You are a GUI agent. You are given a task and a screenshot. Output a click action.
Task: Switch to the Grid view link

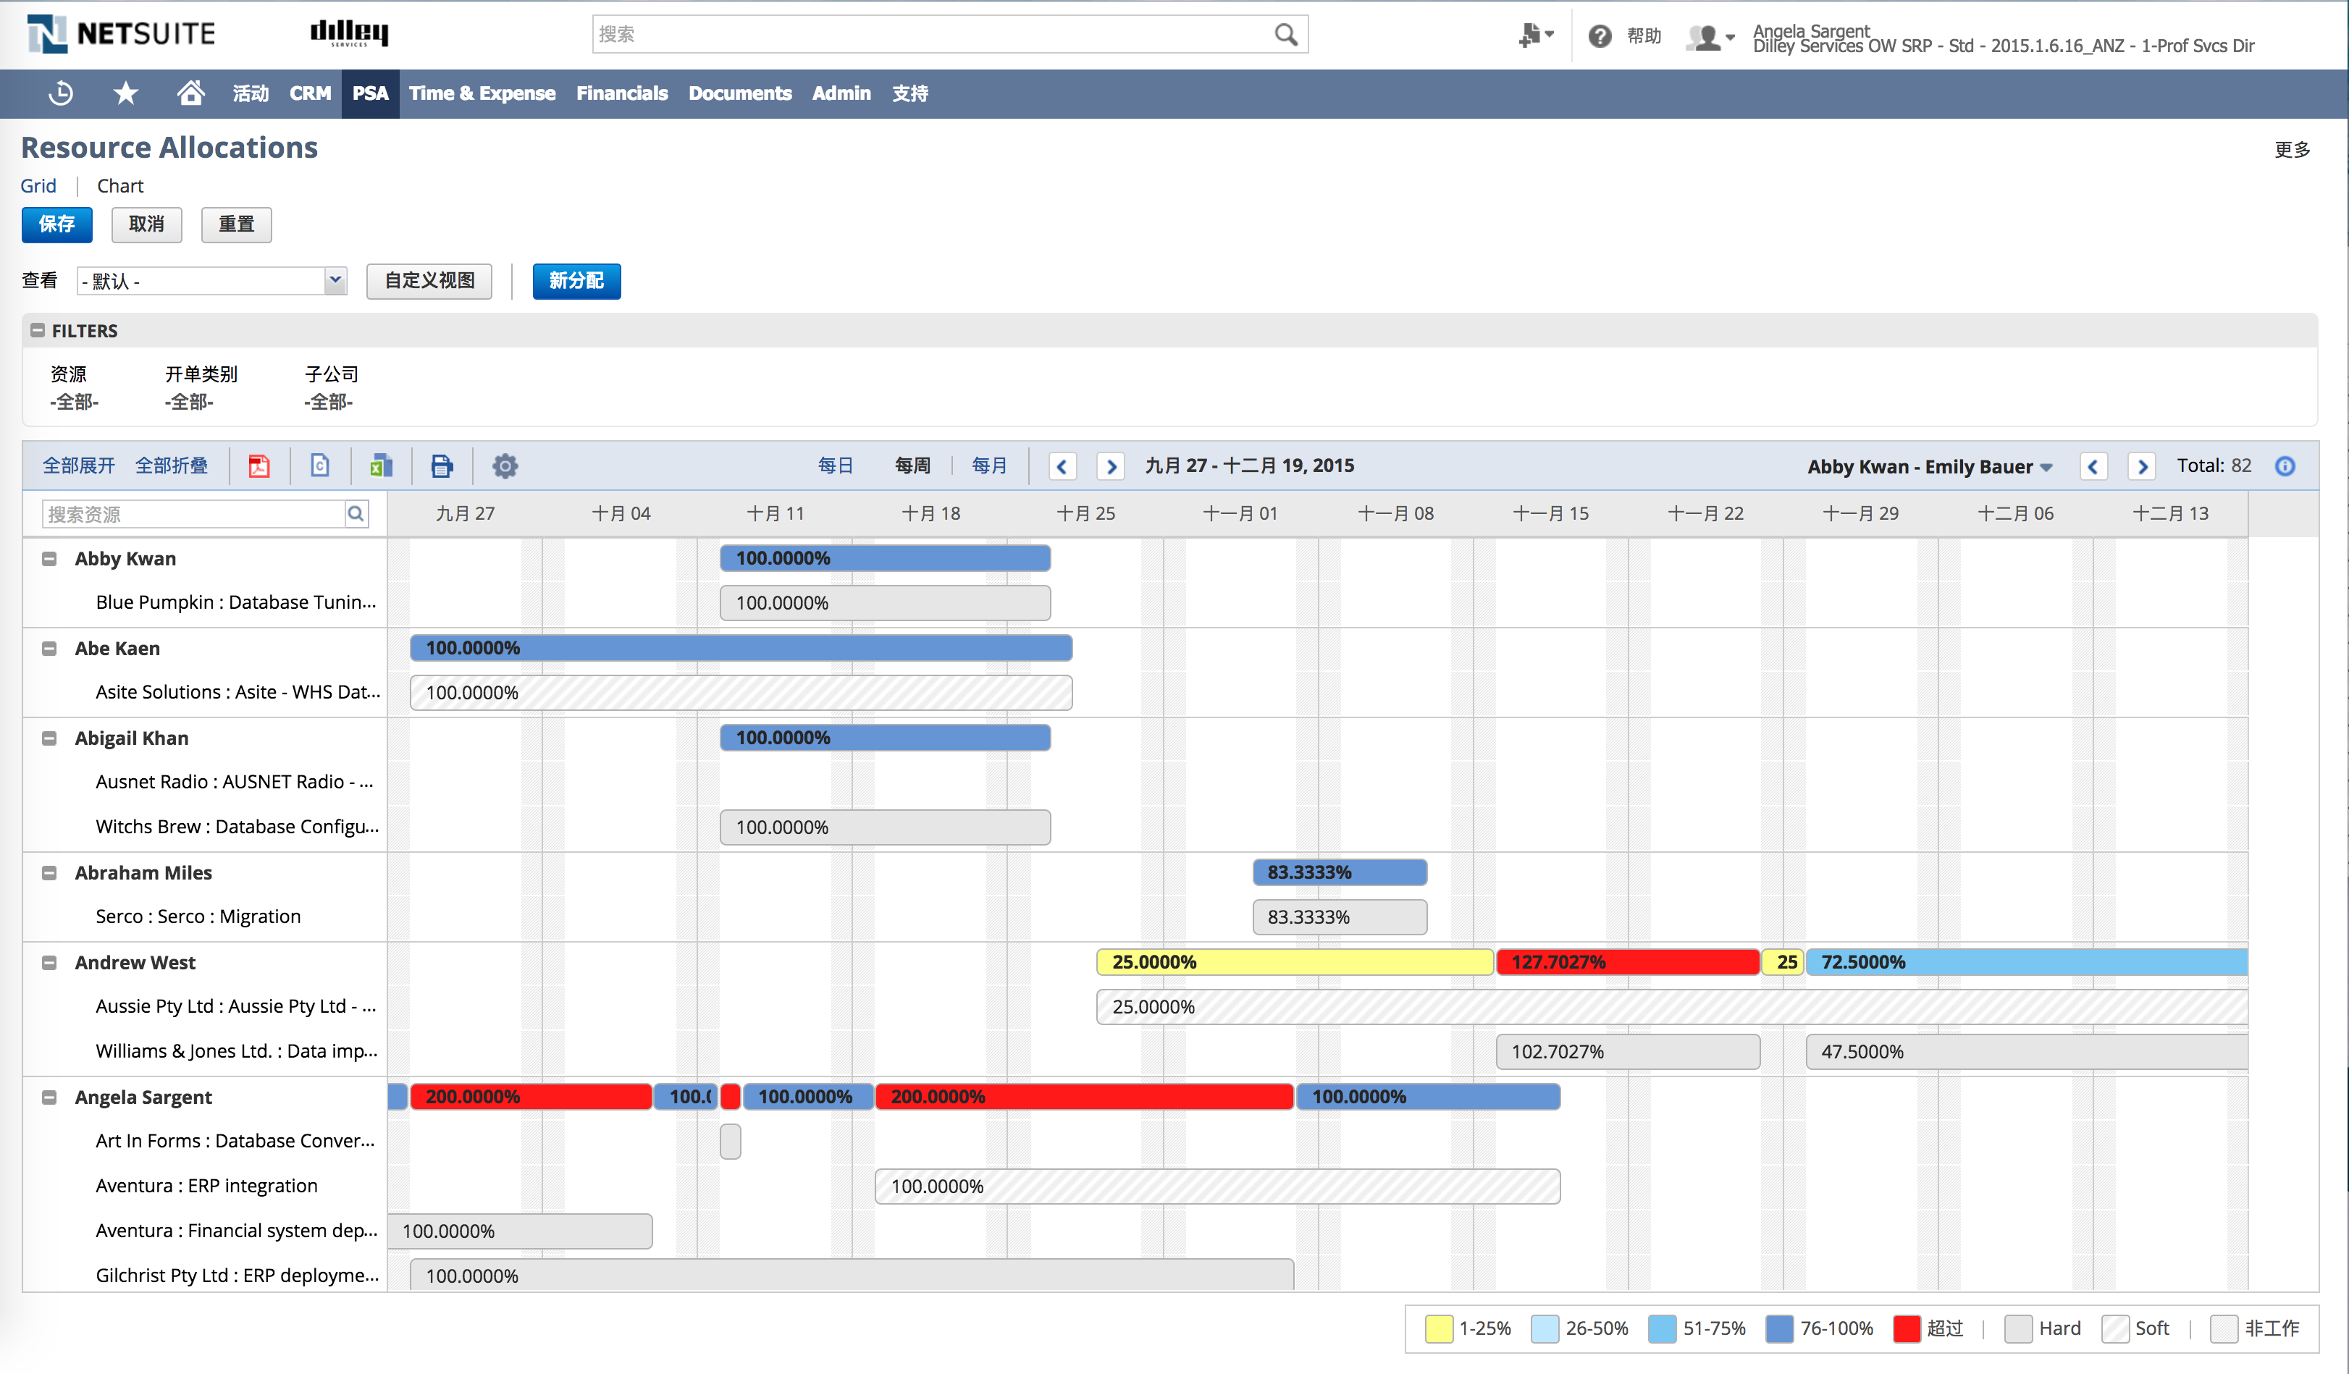point(38,187)
